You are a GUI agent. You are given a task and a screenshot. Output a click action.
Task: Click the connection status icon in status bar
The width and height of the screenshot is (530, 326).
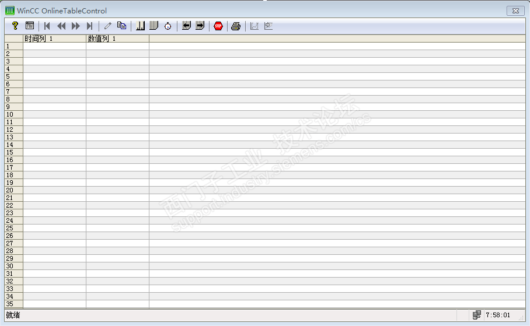click(x=477, y=315)
